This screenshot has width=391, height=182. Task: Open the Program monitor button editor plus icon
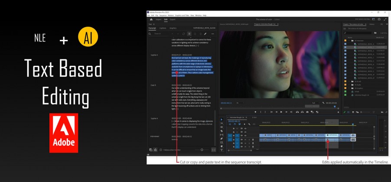(339, 112)
